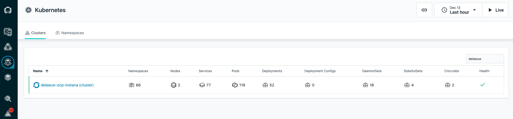Sort by the Pods column header
This screenshot has height=119, width=513.
coord(235,71)
